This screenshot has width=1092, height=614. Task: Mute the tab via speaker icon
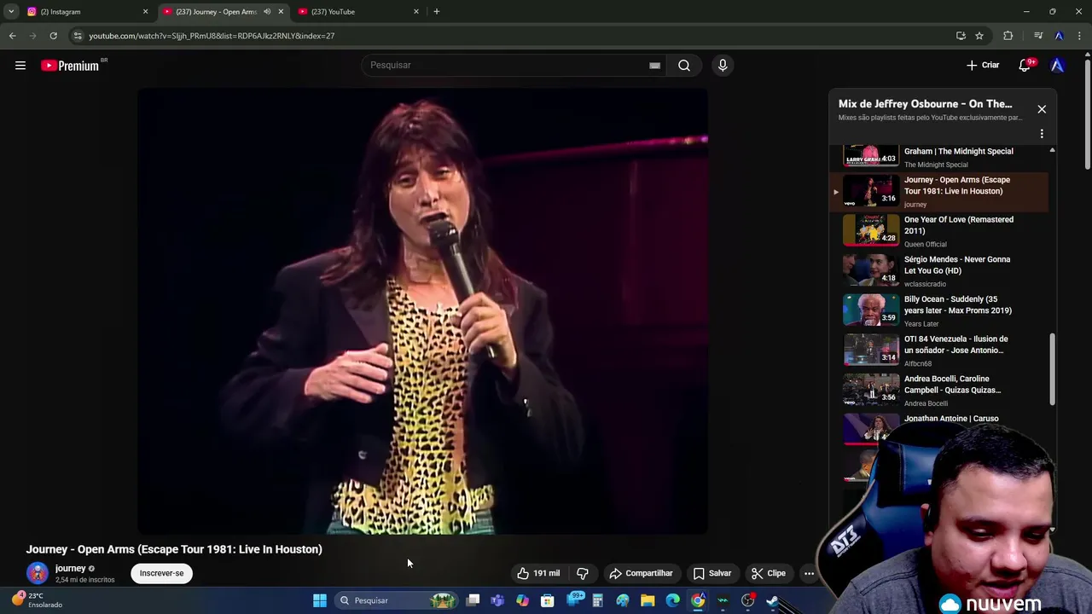(267, 12)
